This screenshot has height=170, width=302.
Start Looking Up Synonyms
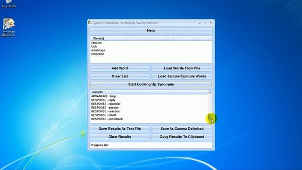click(x=151, y=85)
